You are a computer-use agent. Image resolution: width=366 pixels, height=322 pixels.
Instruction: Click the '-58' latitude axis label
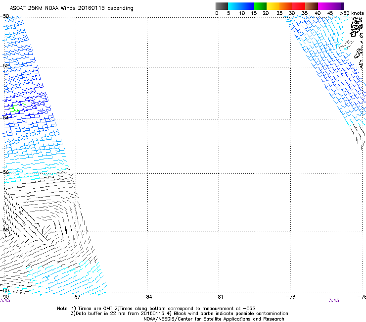(x=4, y=230)
